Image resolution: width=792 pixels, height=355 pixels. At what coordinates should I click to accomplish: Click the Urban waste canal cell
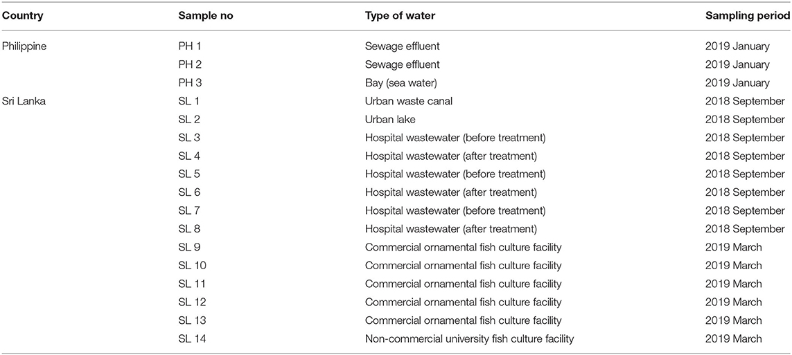(409, 101)
